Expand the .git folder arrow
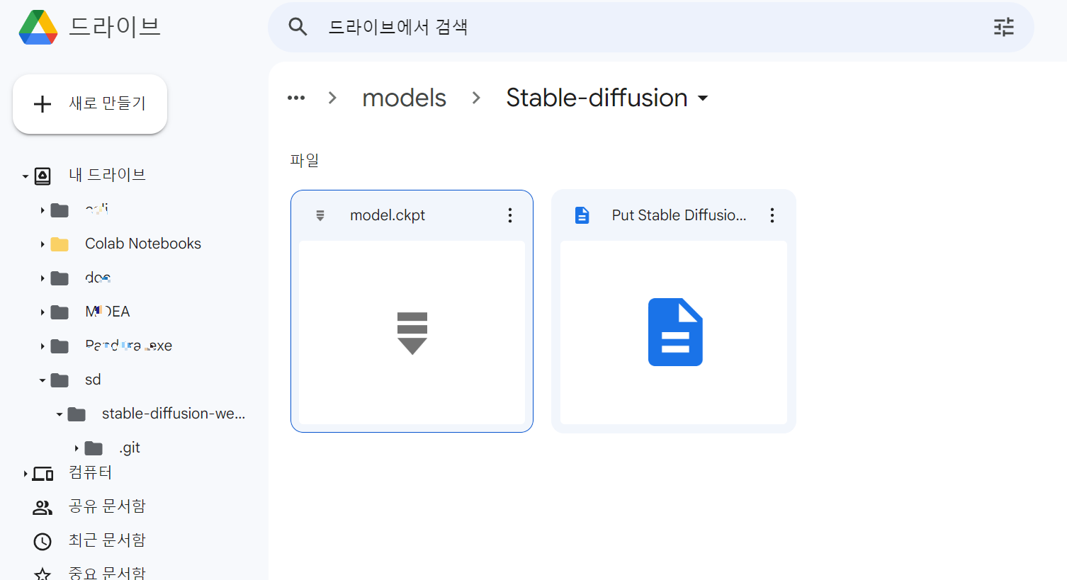The width and height of the screenshot is (1067, 580). [77, 448]
